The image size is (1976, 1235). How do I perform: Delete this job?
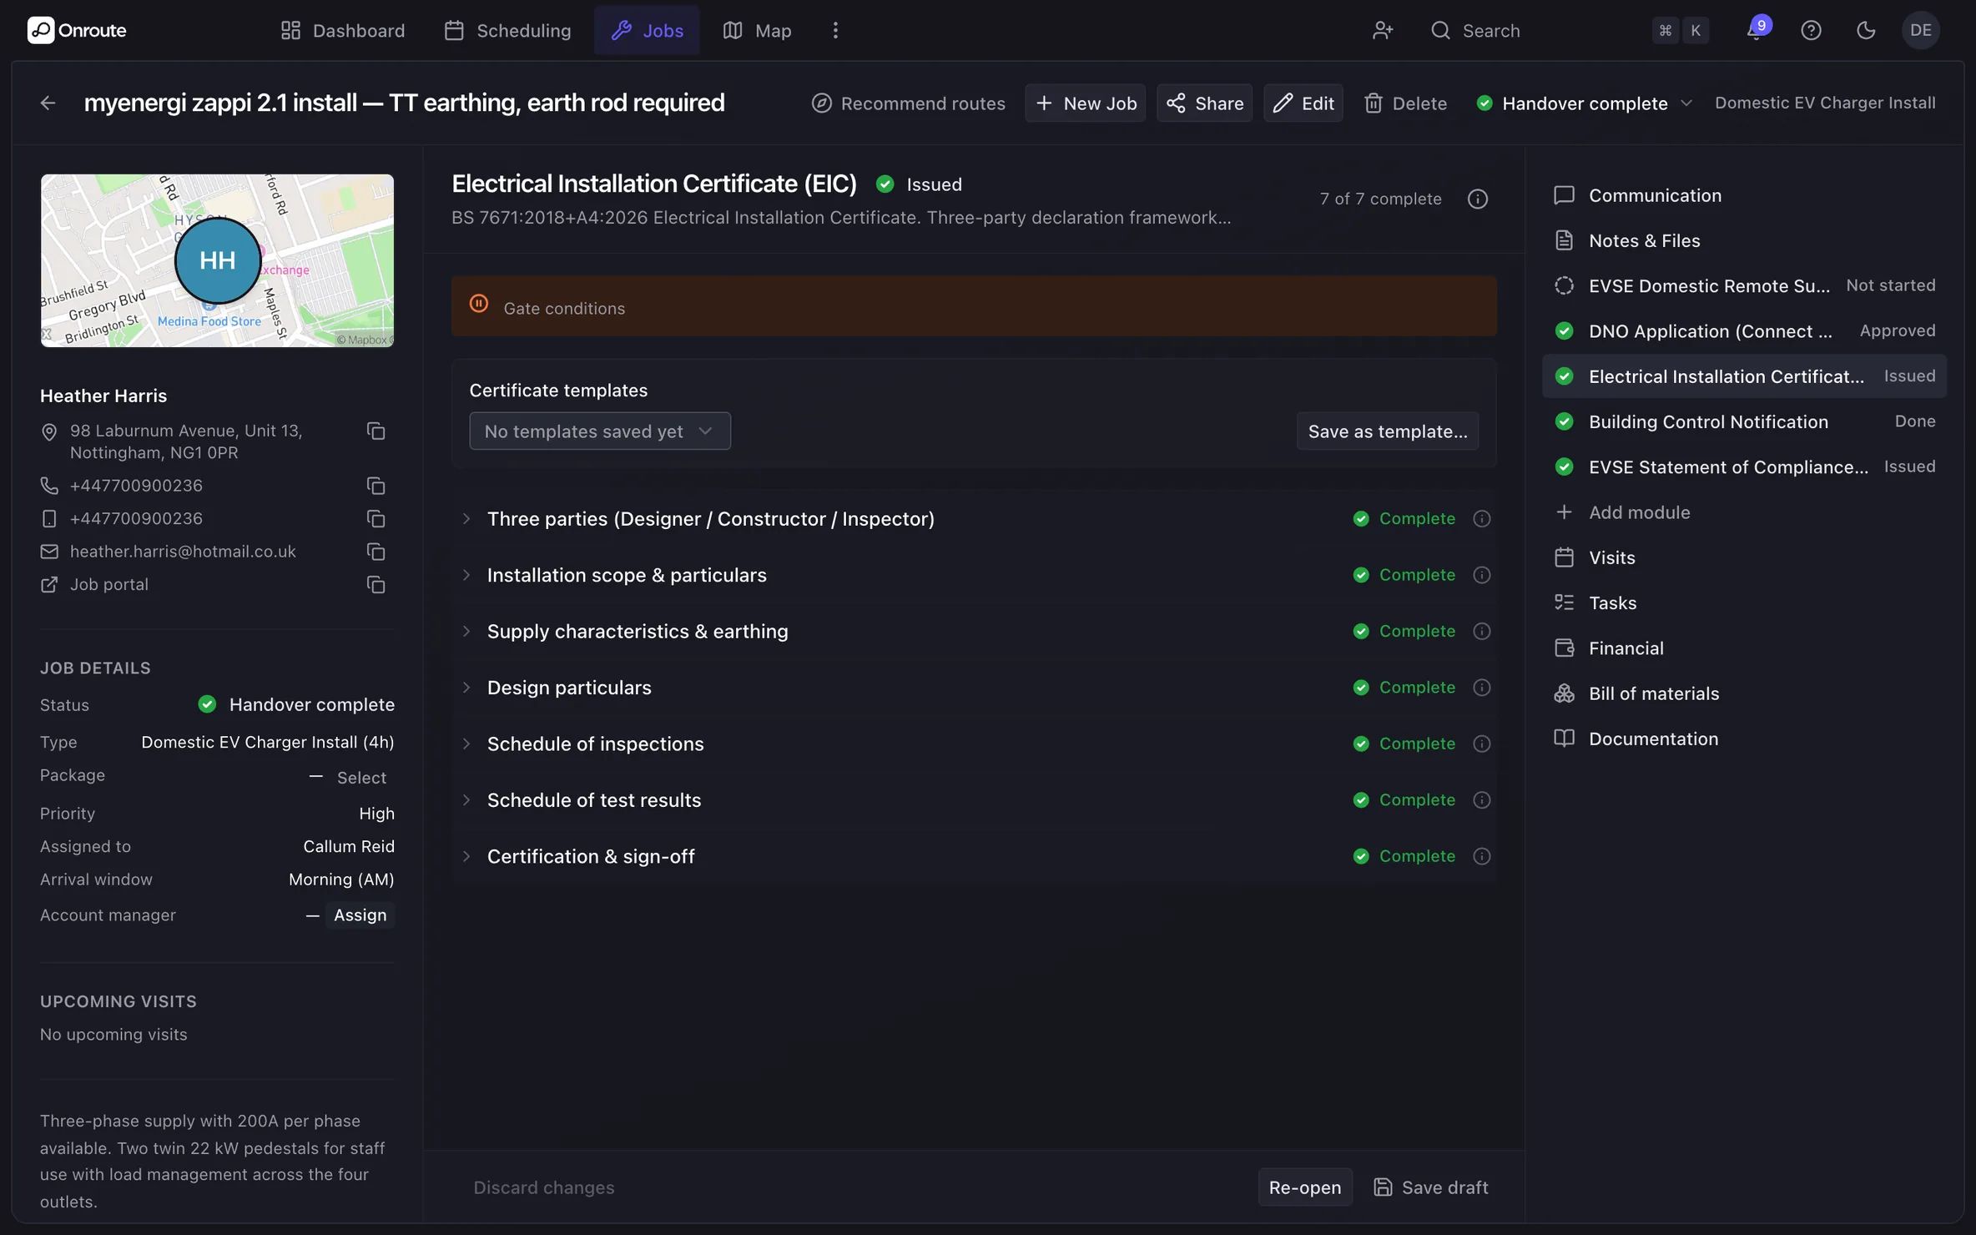click(x=1405, y=103)
